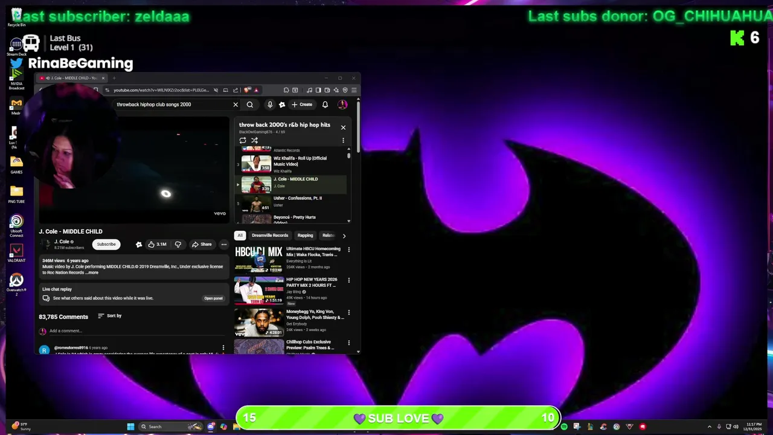
Task: Open the browser hamburger main menu
Action: [354, 90]
